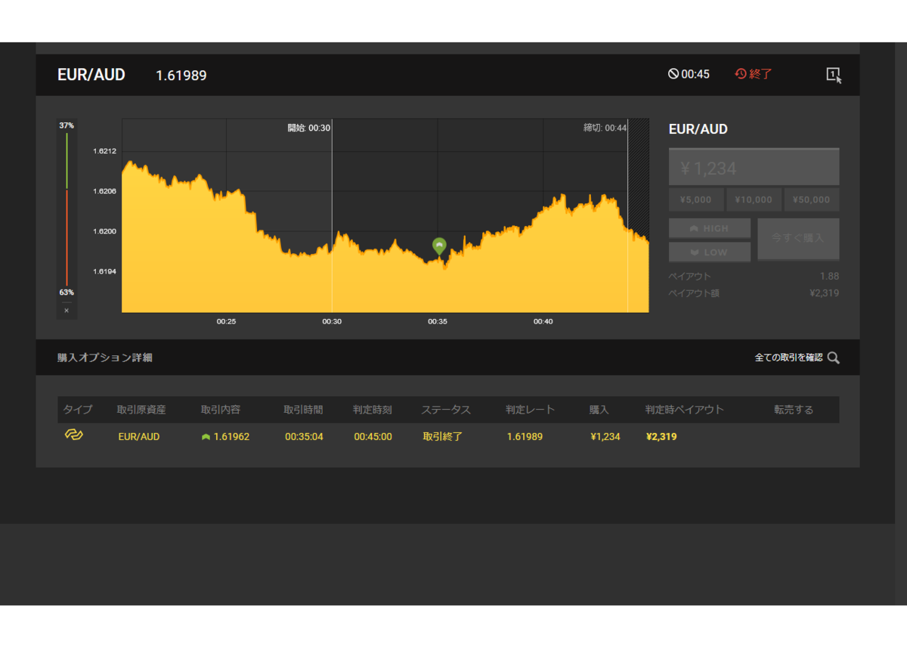Click the EUR/AUD title in top header
907x647 pixels.
91,75
